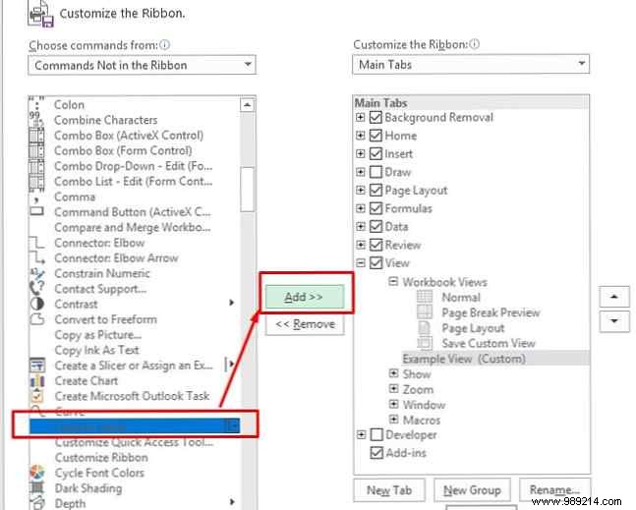The height and width of the screenshot is (510, 636).
Task: Click the commands list scroll-up arrow
Action: 247,105
